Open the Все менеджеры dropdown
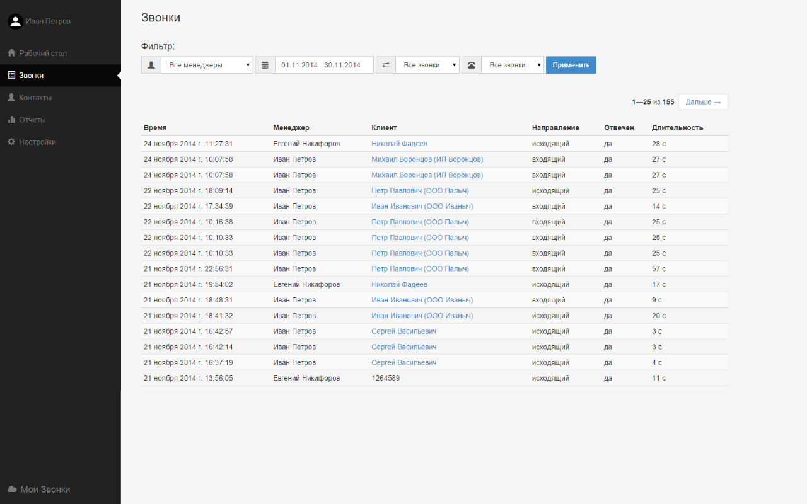Viewport: 807px width, 504px height. pos(207,65)
